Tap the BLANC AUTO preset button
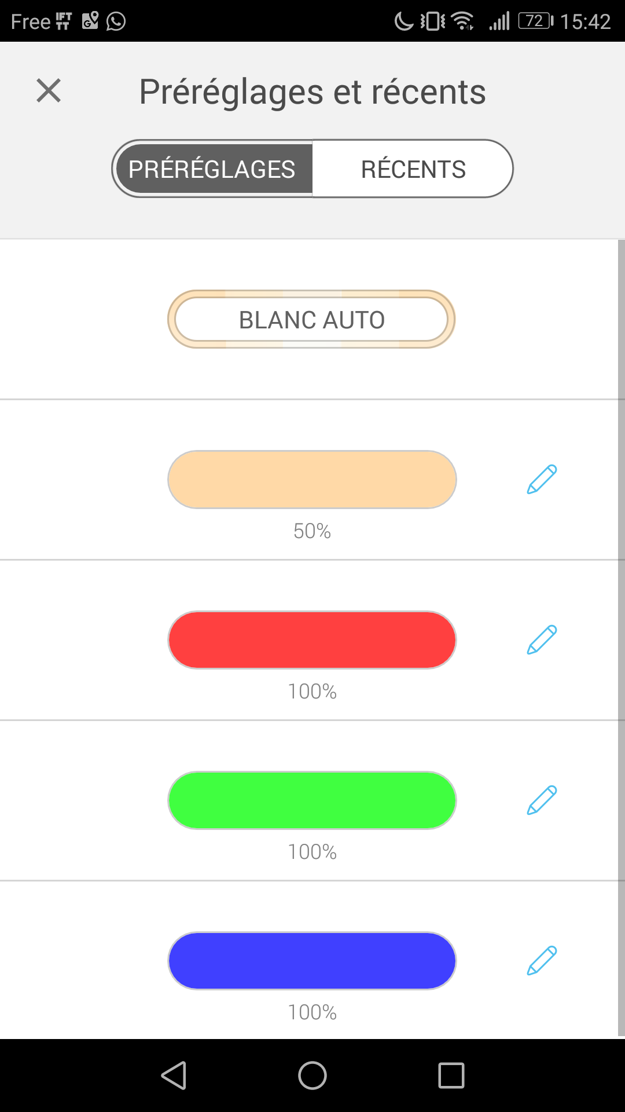 click(311, 319)
